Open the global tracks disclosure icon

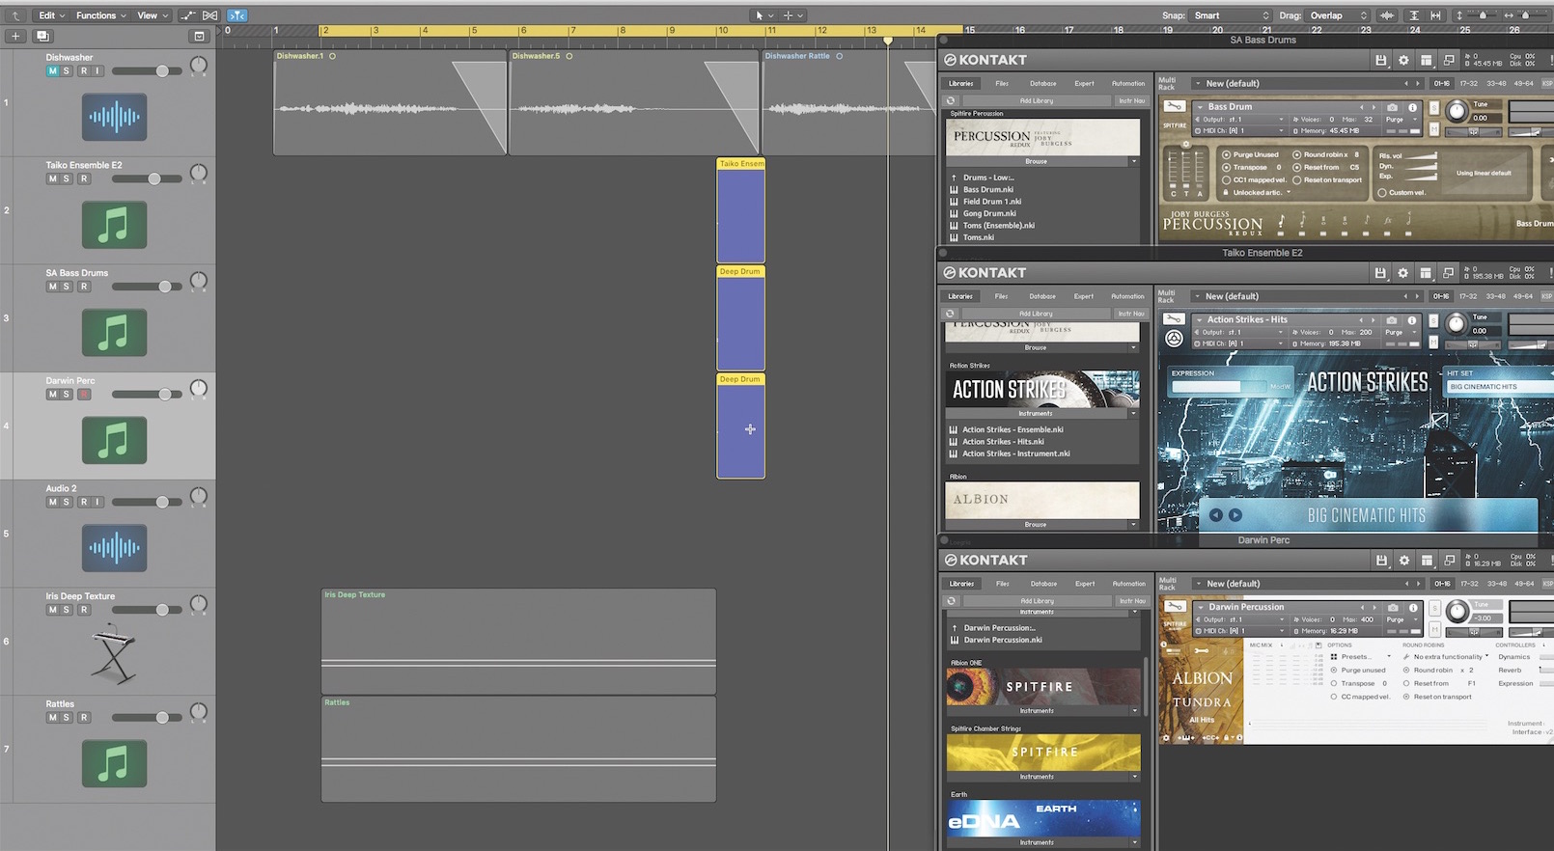point(199,36)
